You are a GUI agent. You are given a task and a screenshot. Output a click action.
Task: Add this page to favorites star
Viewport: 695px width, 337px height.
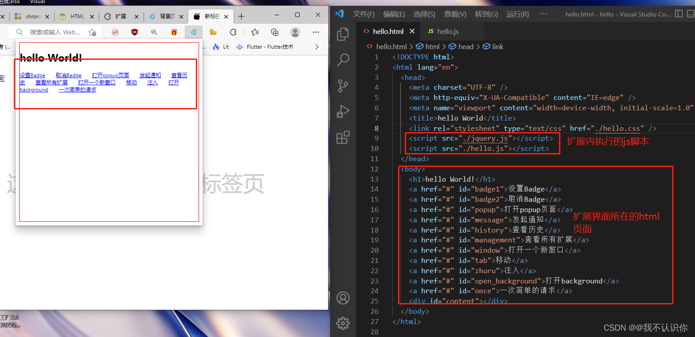tap(92, 32)
